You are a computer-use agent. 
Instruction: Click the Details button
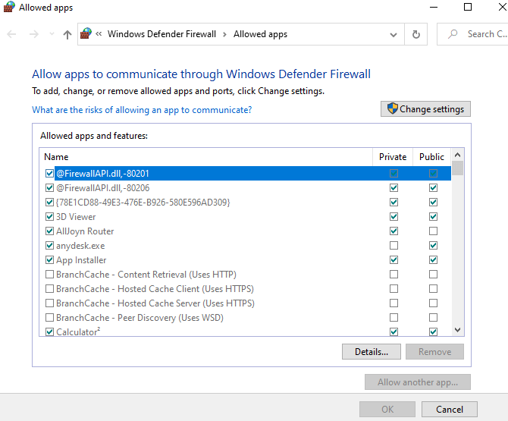point(372,352)
